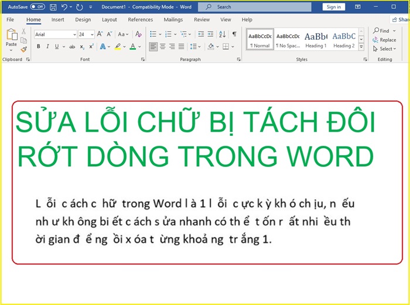Click Decrease Indent icon
The image size is (410, 305).
point(201,34)
